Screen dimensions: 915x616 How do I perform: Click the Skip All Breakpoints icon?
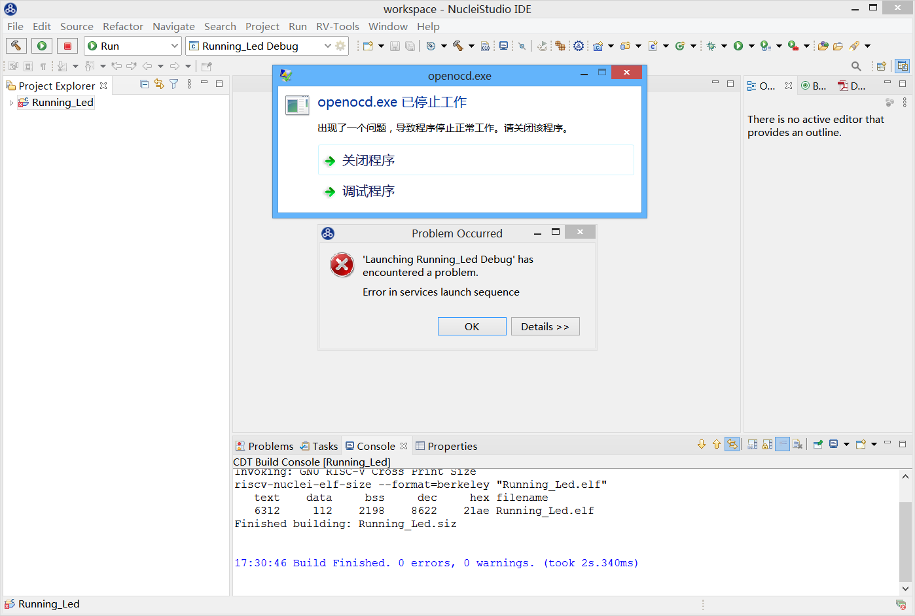coord(522,46)
